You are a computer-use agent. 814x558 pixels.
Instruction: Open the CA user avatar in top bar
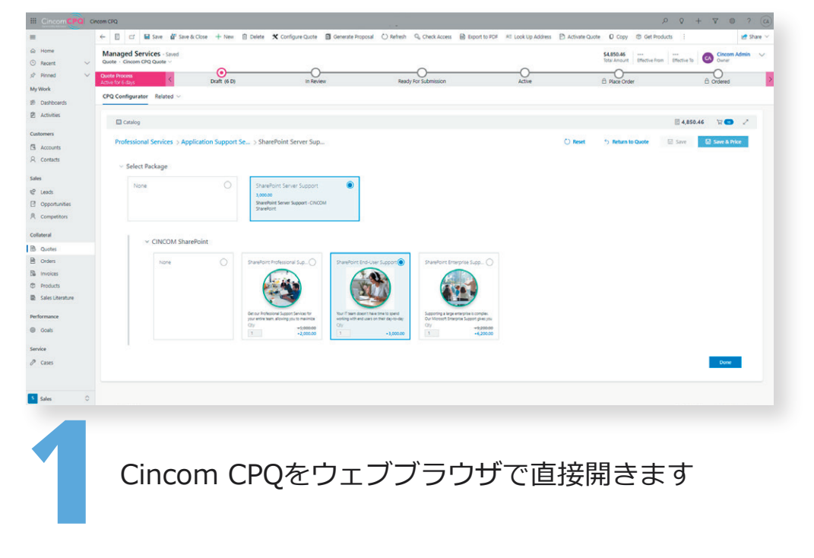765,21
